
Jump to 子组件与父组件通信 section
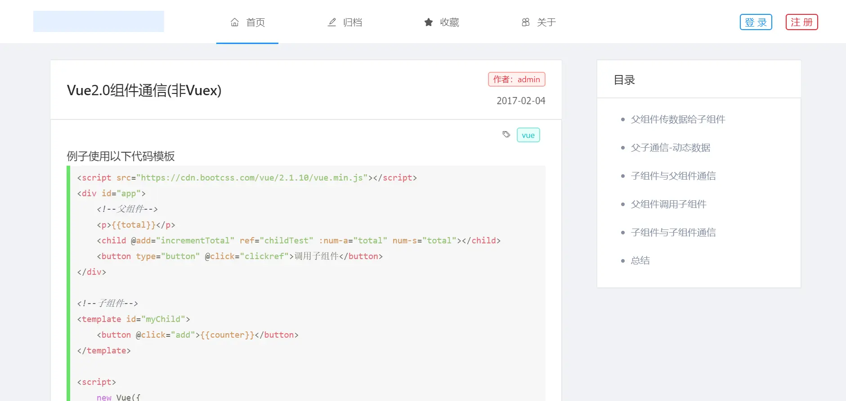[x=673, y=176]
